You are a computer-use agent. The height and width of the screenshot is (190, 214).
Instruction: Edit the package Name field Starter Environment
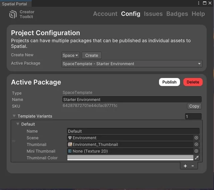[132, 100]
